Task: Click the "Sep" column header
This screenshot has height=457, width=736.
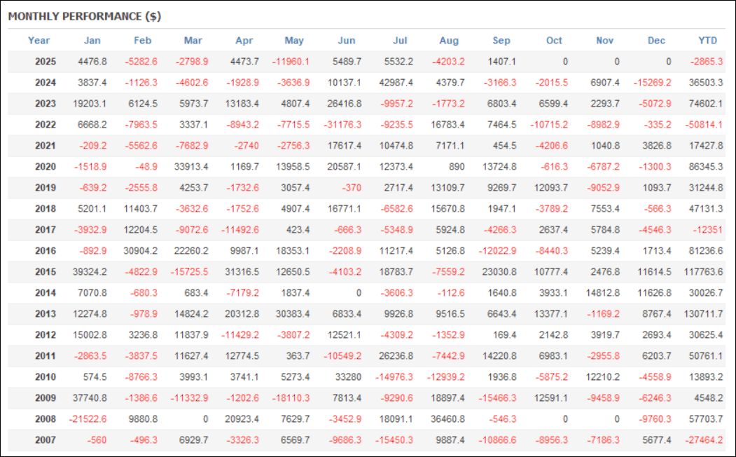Action: coord(501,41)
